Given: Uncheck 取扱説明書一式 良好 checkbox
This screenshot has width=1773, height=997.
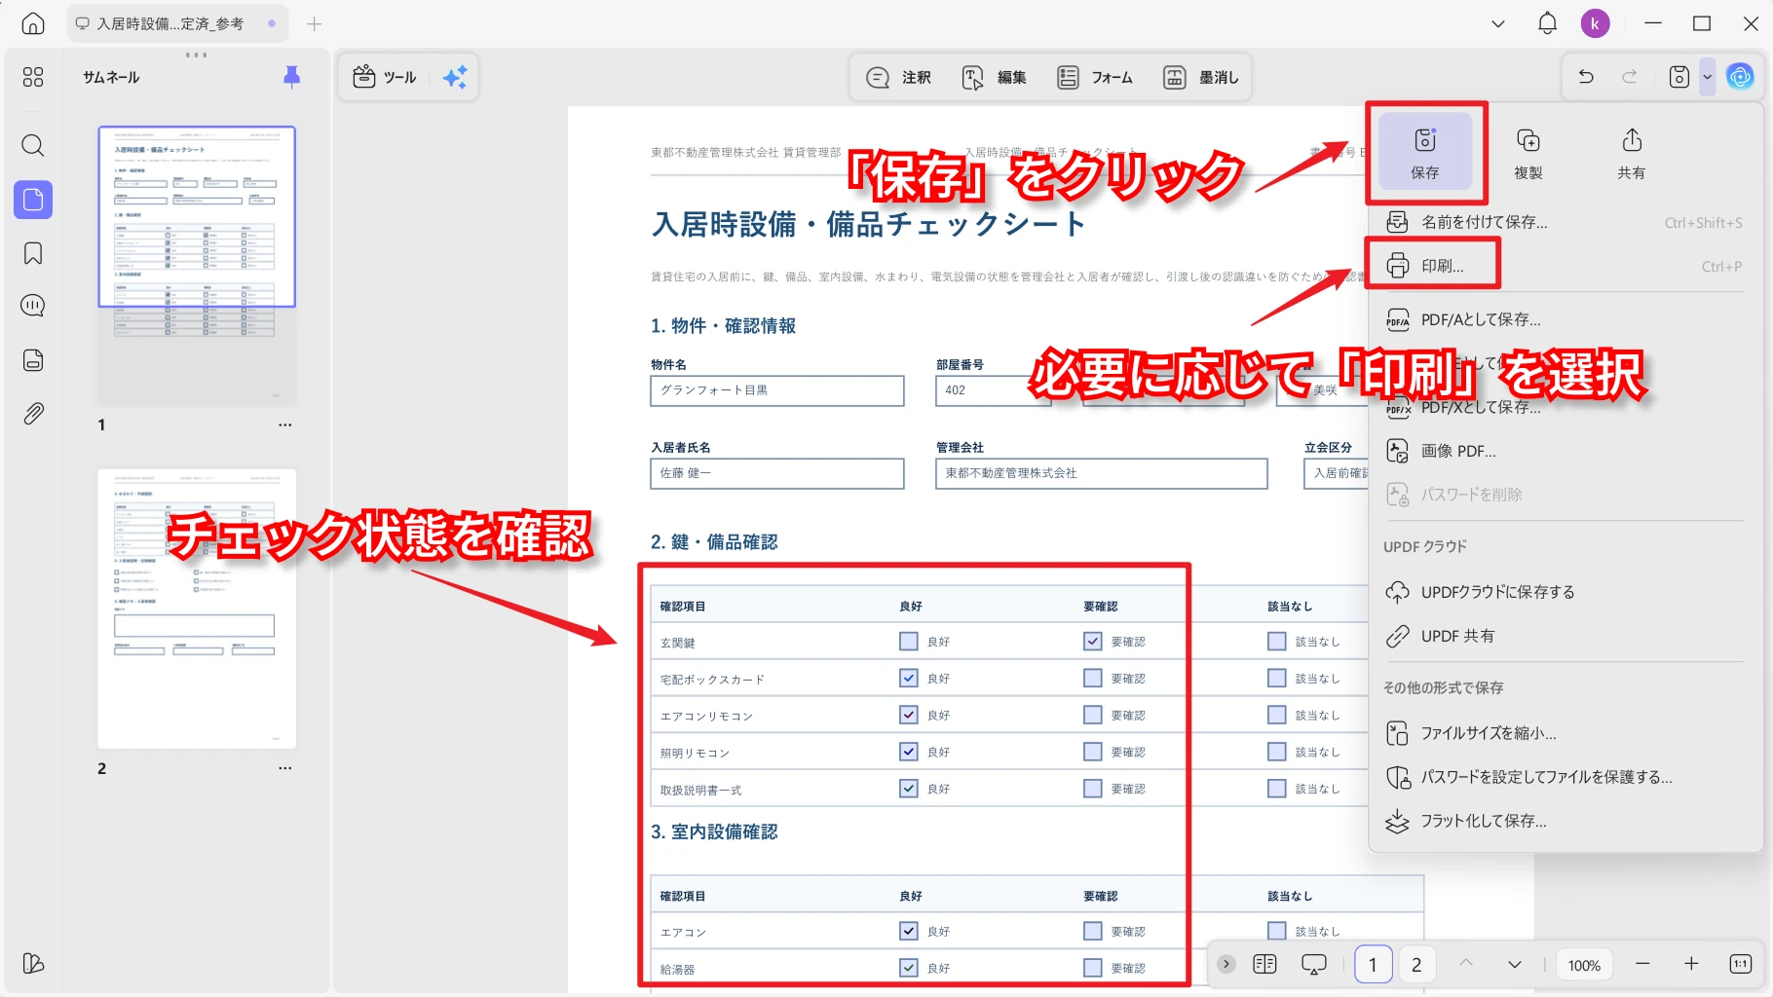Looking at the screenshot, I should pyautogui.click(x=909, y=789).
